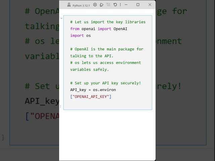215x161 pixels.
Task: Click the comment text 'talking to the API.'
Action: pyautogui.click(x=92, y=56)
